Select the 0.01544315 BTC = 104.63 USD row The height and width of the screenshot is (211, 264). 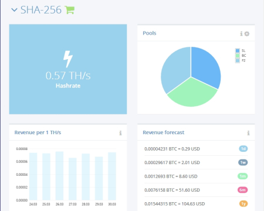click(x=196, y=204)
